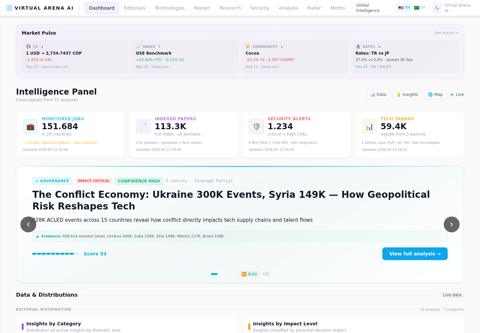Open the Dashboard tab
This screenshot has height=333, width=480.
pyautogui.click(x=102, y=8)
